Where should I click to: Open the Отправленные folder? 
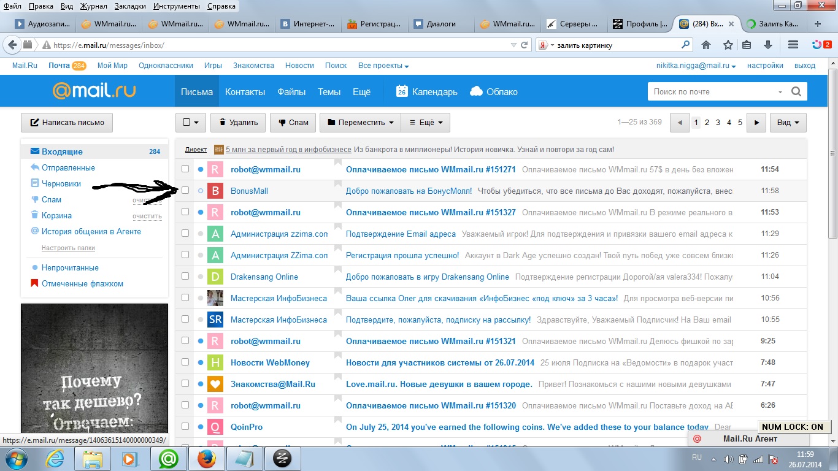point(68,167)
